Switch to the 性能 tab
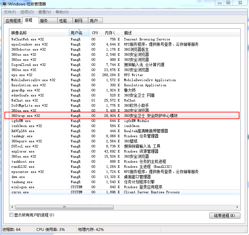Viewport: 249px width, 235px height. coord(63,21)
